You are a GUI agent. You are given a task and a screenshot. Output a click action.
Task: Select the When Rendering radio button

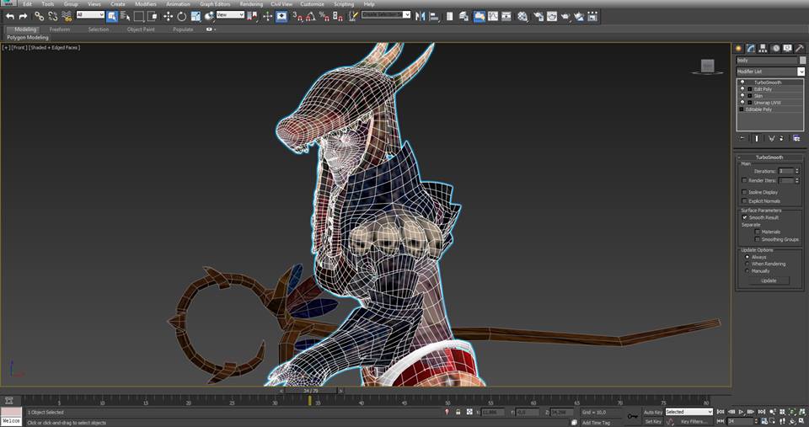[x=747, y=264]
